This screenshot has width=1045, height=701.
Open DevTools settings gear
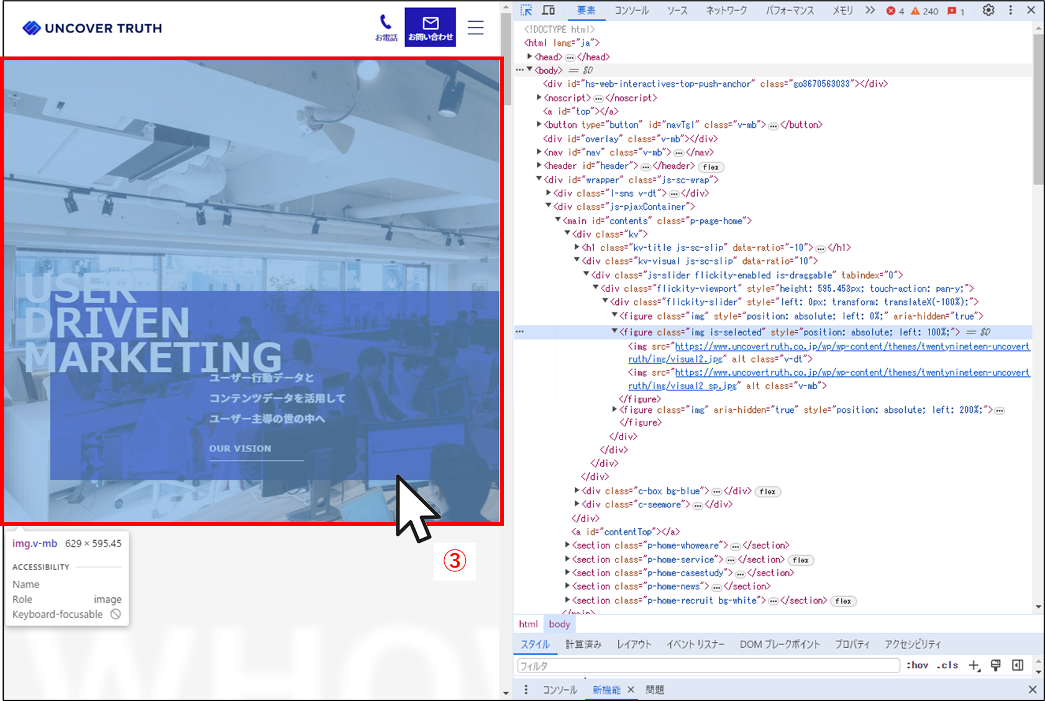988,10
